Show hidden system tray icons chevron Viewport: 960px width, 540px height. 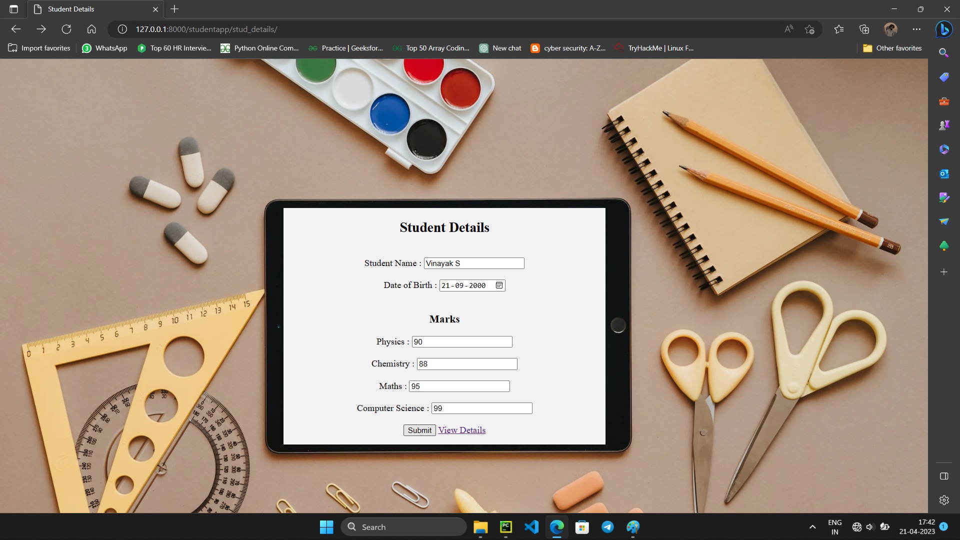coord(812,527)
